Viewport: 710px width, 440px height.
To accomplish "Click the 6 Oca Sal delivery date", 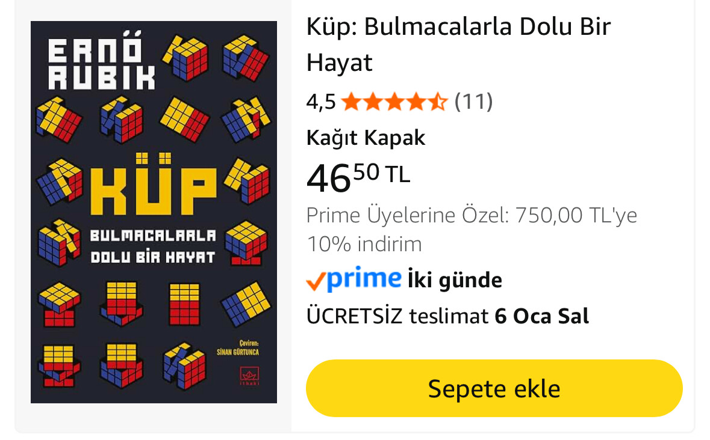I will (541, 316).
